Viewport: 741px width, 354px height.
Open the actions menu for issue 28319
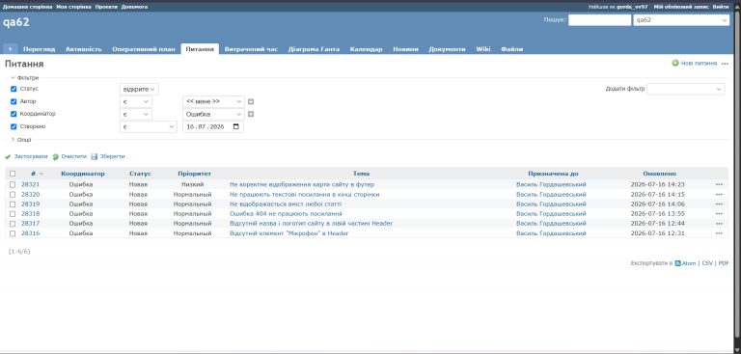point(719,204)
